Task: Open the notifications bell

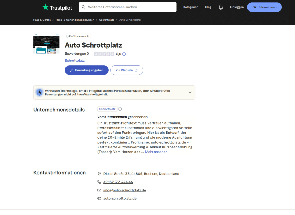Action: click(x=221, y=7)
